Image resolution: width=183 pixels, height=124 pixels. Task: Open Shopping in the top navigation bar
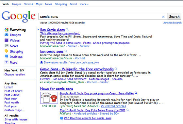(61, 4)
